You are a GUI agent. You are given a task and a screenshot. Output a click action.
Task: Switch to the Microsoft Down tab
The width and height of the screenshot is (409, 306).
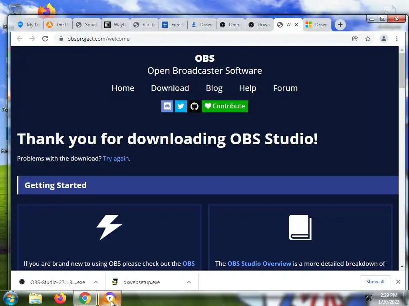[x=317, y=25]
